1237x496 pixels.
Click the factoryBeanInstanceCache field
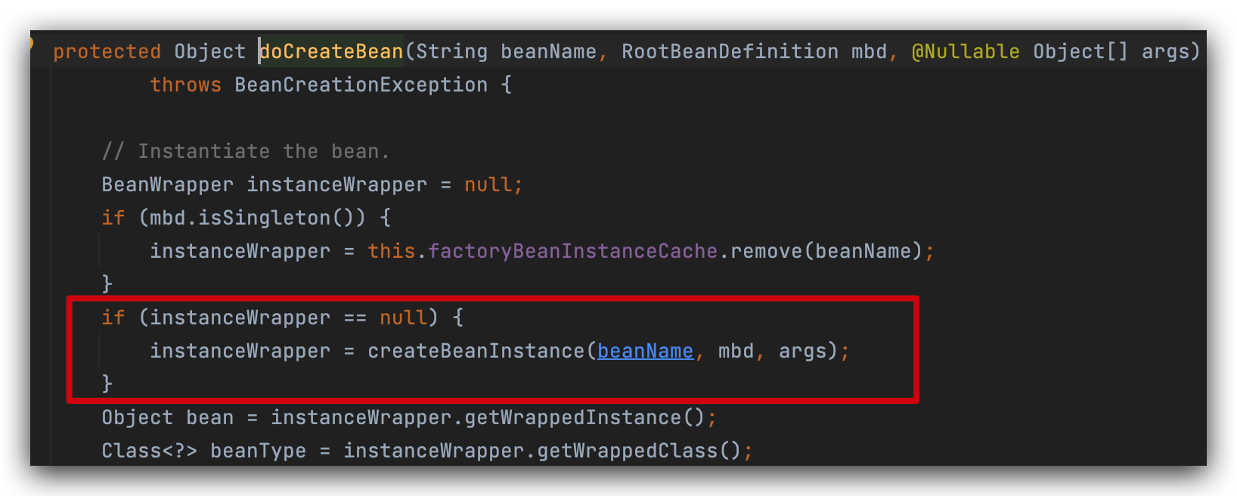click(x=572, y=251)
